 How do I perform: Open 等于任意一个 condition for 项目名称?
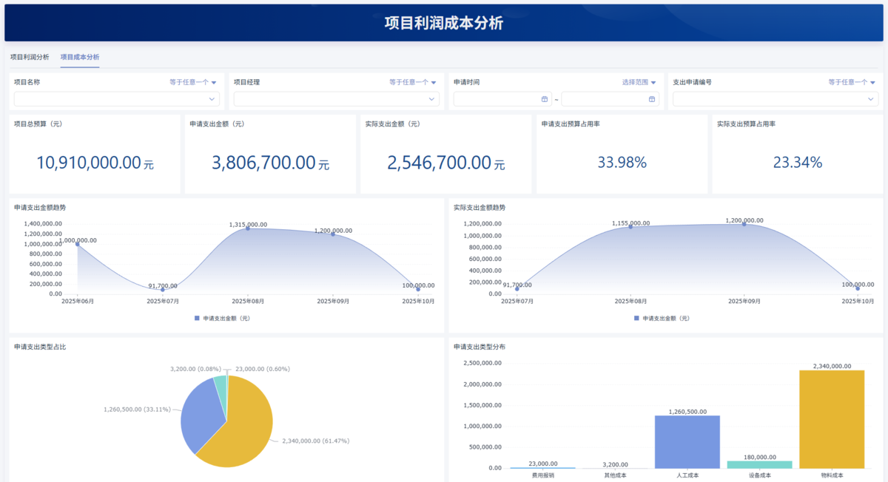coord(192,82)
